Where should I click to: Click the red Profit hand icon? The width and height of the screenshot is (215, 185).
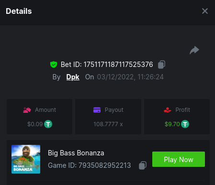[168, 110]
